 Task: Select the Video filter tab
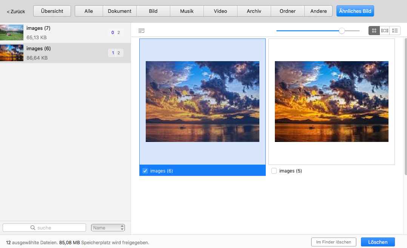pos(220,11)
